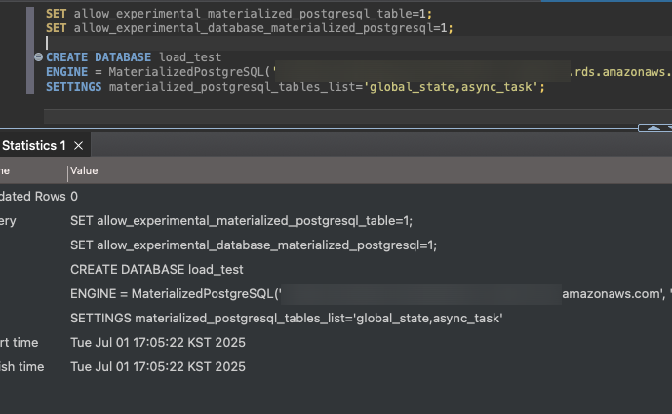The image size is (672, 414).
Task: Place cursor on first SET line in editor
Action: [x=239, y=14]
